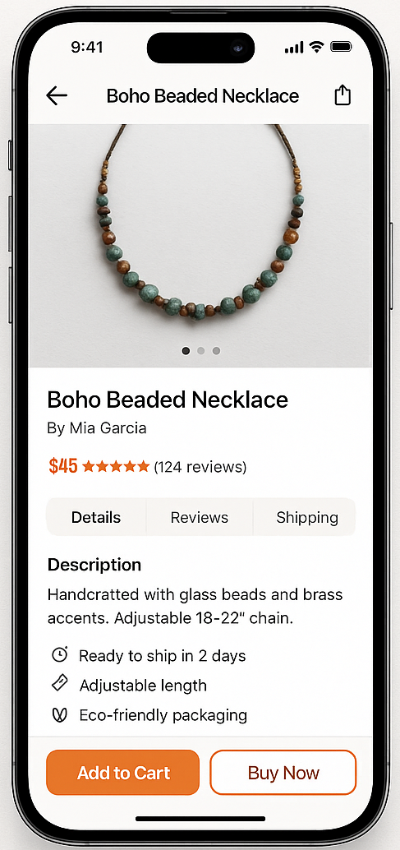Select the first carousel page dot
The height and width of the screenshot is (850, 400).
click(x=186, y=351)
